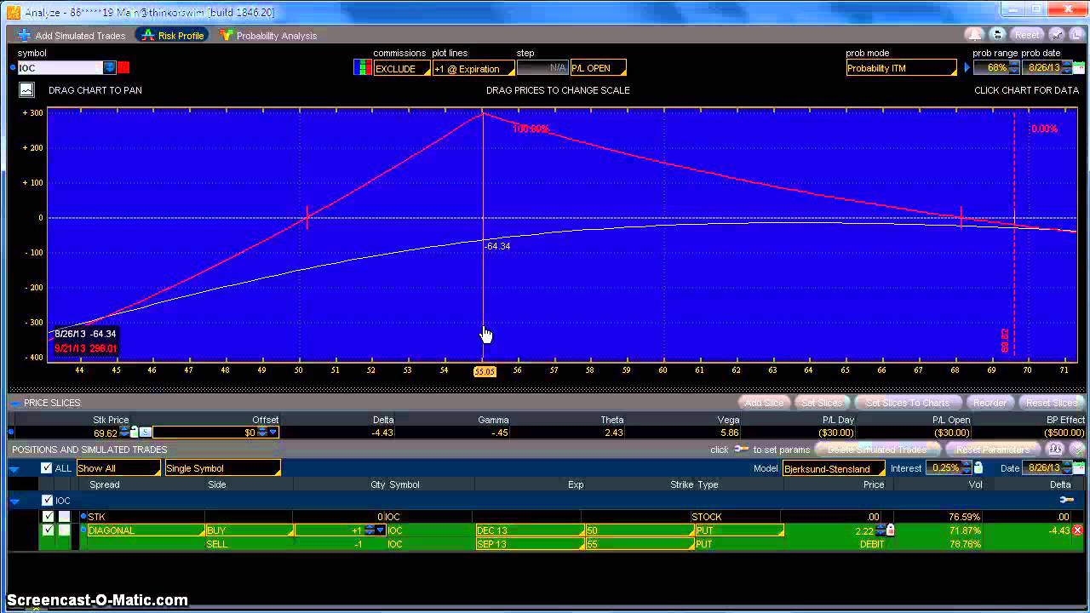Open the commissions EXCLUDE dropdown
The height and width of the screenshot is (613, 1090).
click(x=402, y=68)
